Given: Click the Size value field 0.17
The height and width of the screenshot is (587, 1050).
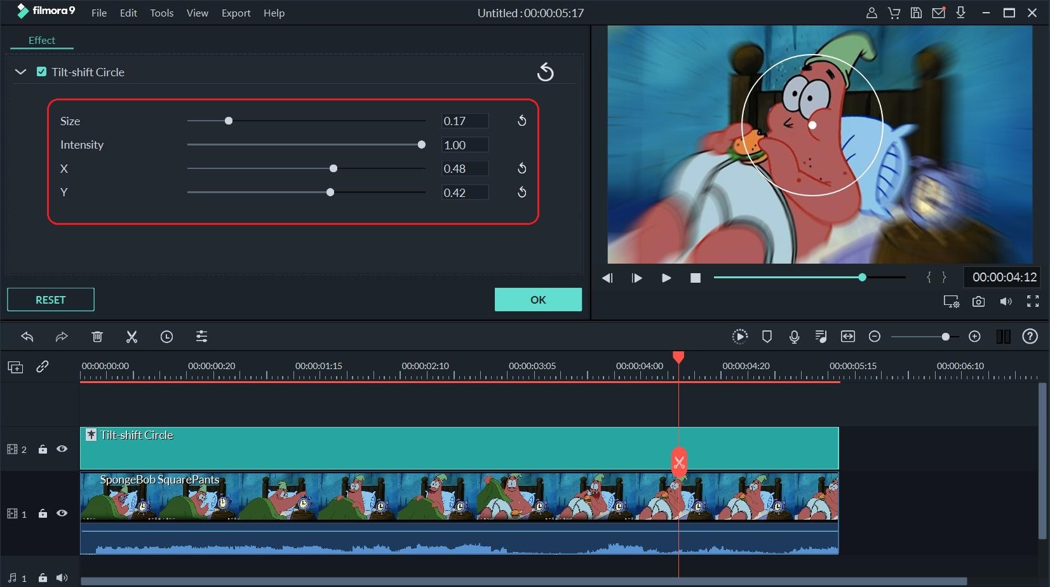Looking at the screenshot, I should click(465, 121).
